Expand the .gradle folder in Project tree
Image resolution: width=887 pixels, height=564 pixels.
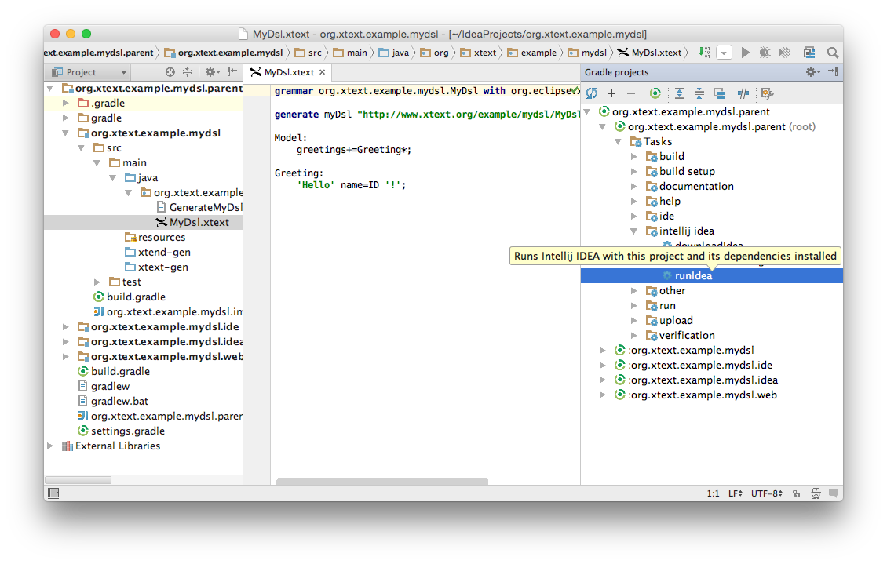tap(66, 103)
